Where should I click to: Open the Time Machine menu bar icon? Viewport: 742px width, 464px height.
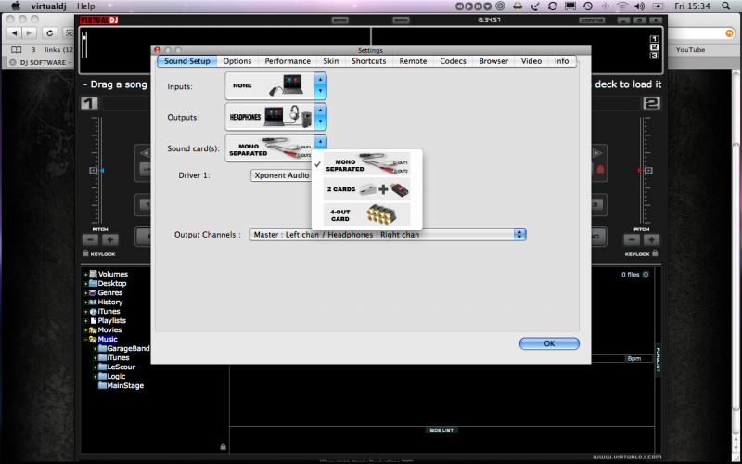point(587,6)
